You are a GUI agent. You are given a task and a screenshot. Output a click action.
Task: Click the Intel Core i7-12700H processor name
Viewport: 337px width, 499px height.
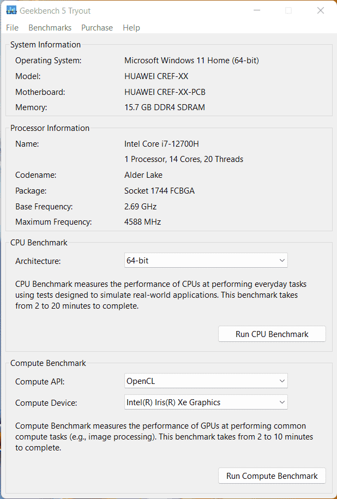click(x=161, y=144)
